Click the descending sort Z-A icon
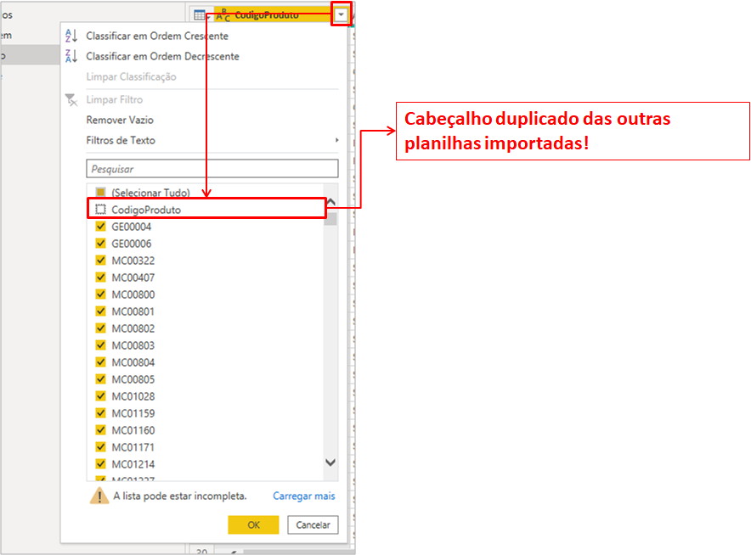This screenshot has width=751, height=555. coord(71,56)
